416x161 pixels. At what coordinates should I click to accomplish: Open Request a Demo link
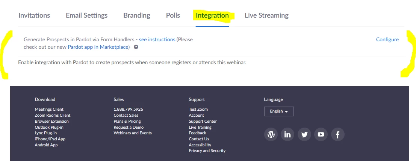coord(129,127)
